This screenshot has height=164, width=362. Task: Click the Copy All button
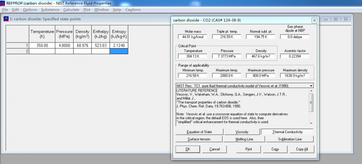[x=302, y=149]
